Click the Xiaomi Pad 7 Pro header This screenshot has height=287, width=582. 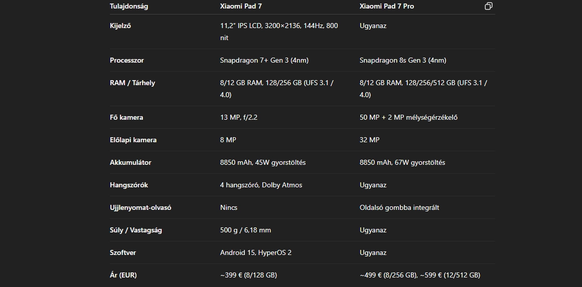coord(387,7)
